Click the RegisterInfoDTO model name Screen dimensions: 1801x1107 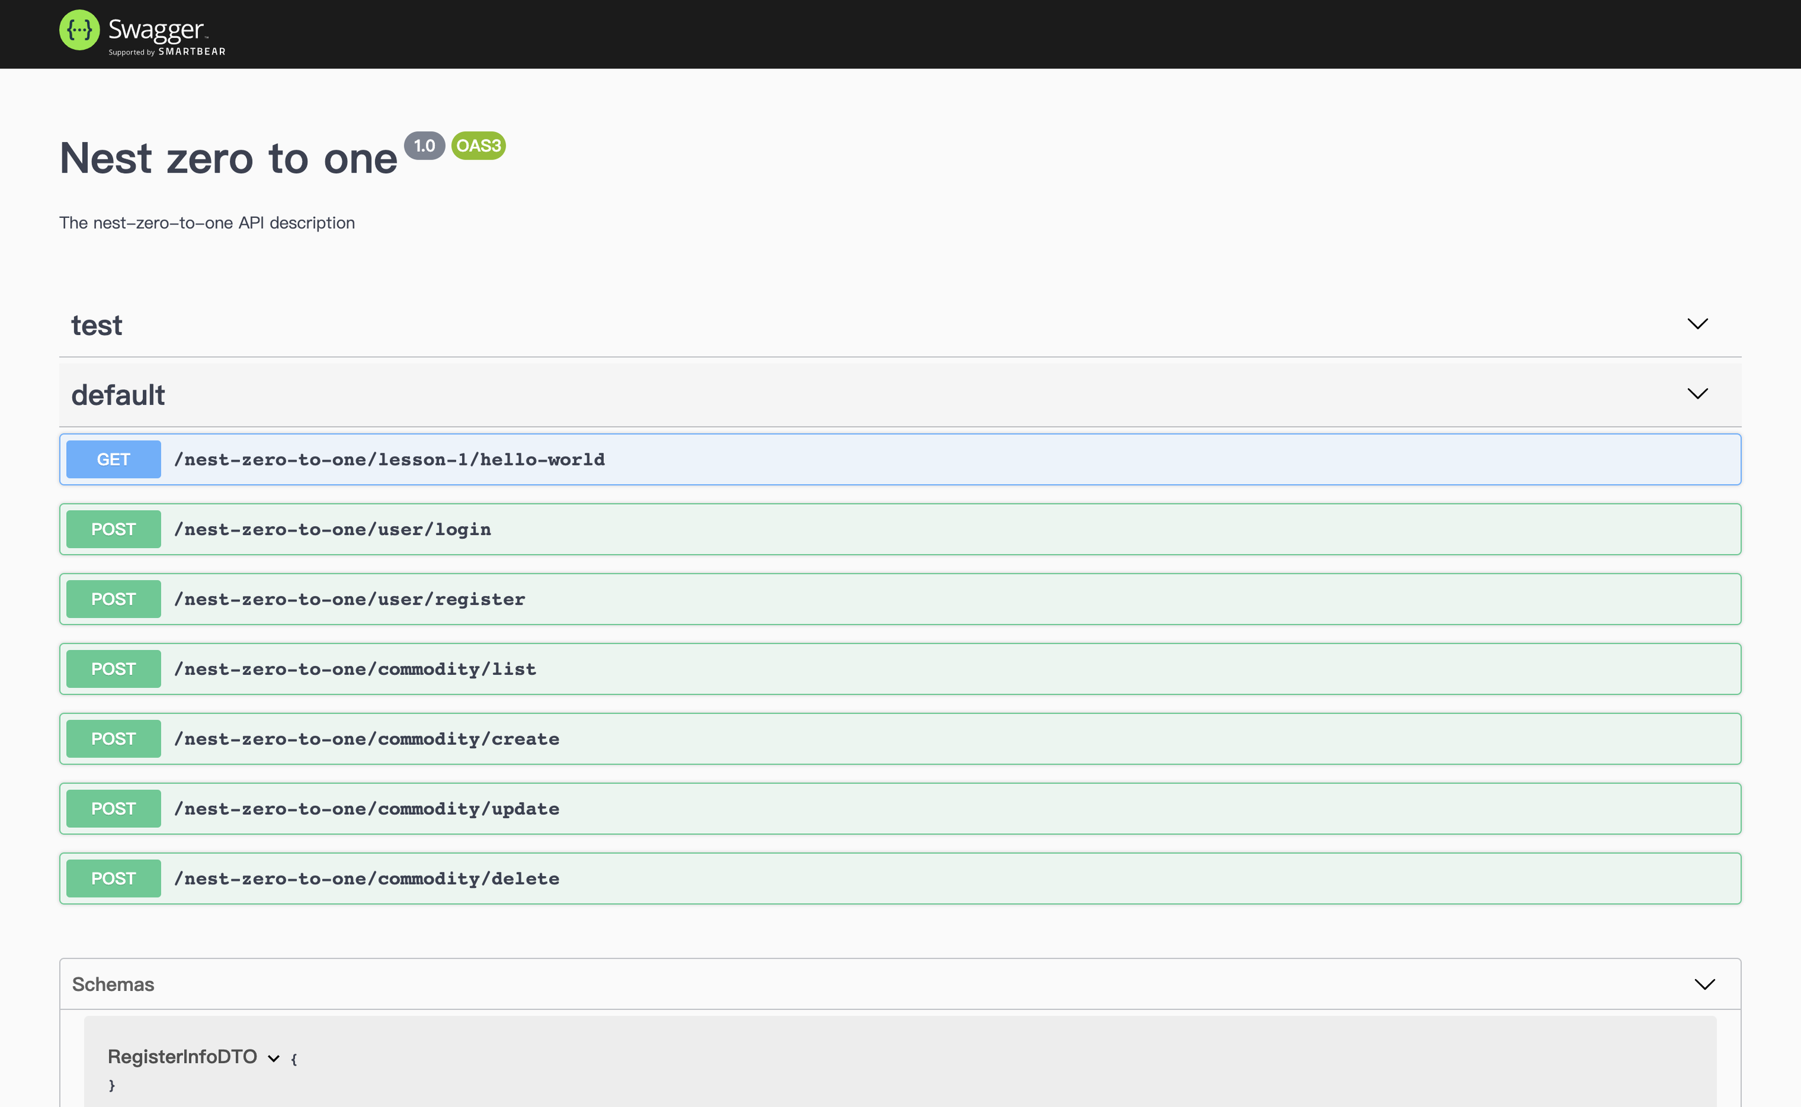(x=182, y=1056)
